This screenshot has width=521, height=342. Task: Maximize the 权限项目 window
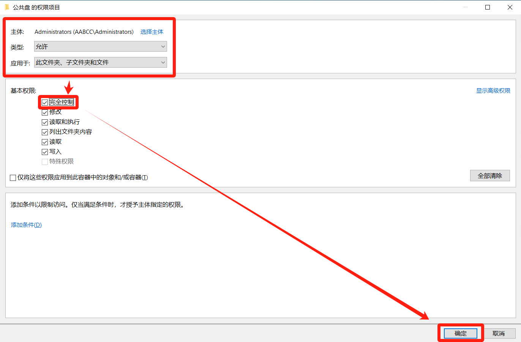(x=488, y=7)
